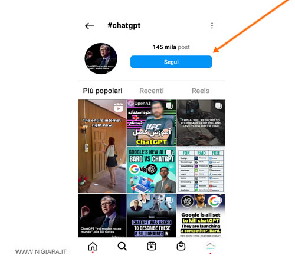Open the AI email responder post

tap(201, 122)
